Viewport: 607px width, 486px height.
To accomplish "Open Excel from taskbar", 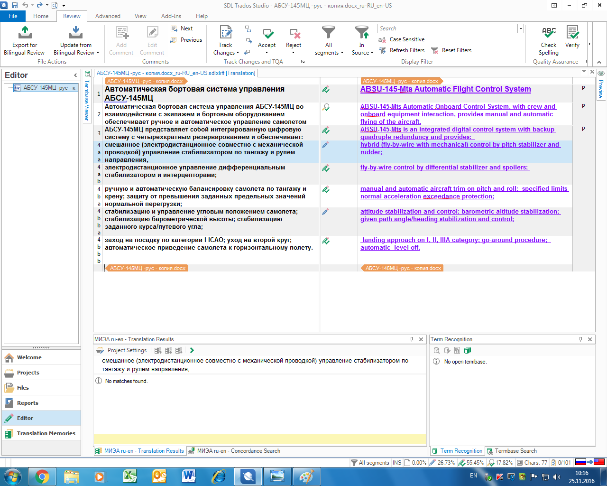I will [x=130, y=476].
